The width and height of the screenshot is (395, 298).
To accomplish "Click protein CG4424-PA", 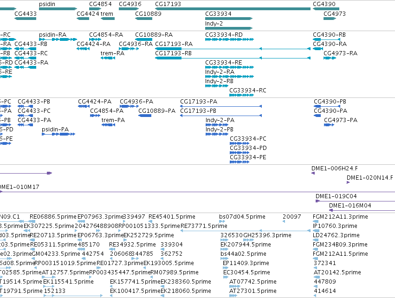I will click(84, 106).
